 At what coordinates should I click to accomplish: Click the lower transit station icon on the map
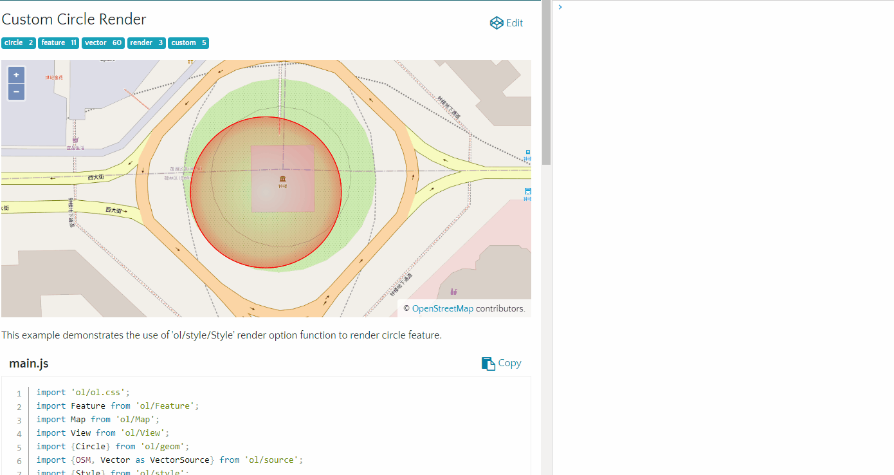(527, 192)
